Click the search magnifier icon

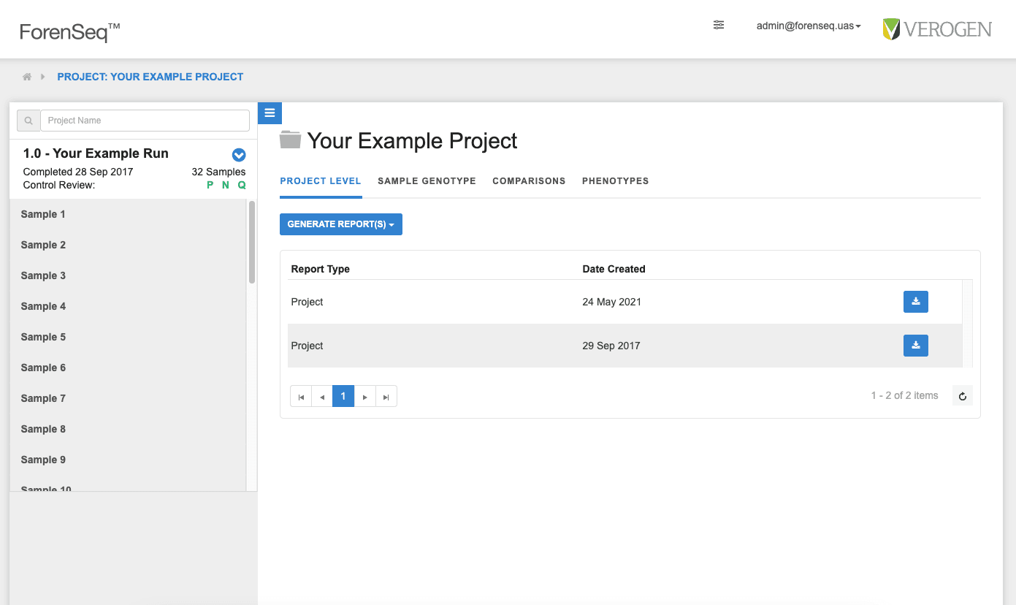click(x=28, y=121)
